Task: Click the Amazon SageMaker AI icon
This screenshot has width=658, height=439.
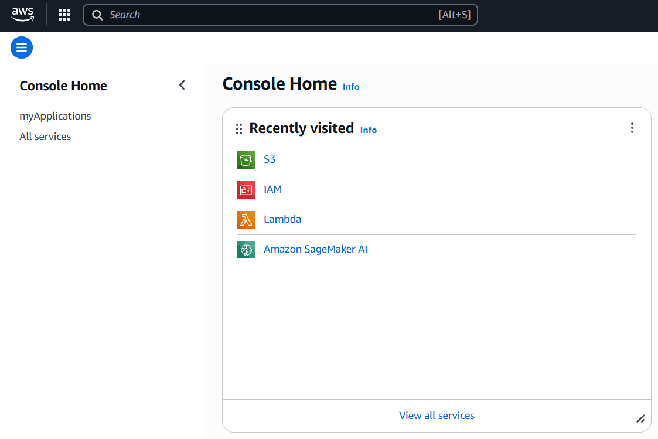Action: [246, 250]
